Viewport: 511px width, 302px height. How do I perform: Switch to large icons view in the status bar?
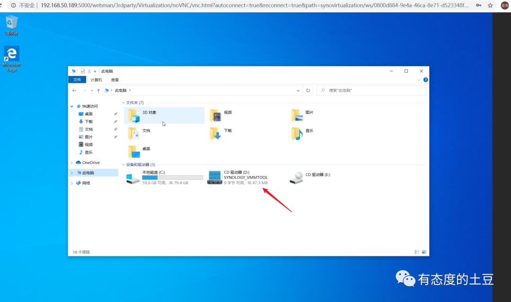point(424,252)
